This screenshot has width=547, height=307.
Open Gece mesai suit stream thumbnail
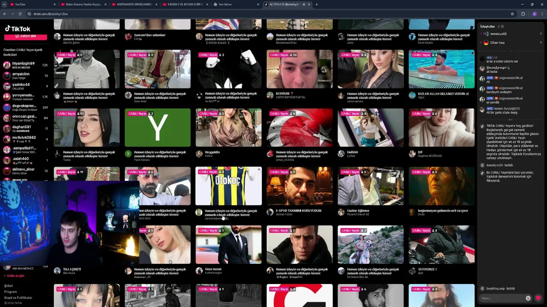point(229,245)
